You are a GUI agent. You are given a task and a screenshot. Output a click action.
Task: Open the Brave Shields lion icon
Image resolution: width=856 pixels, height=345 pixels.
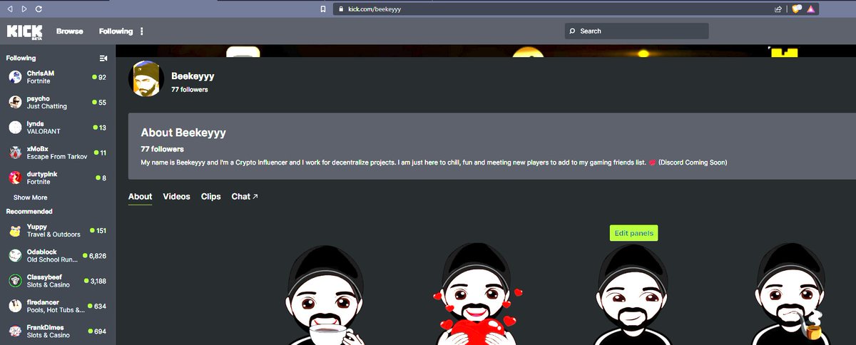(796, 9)
